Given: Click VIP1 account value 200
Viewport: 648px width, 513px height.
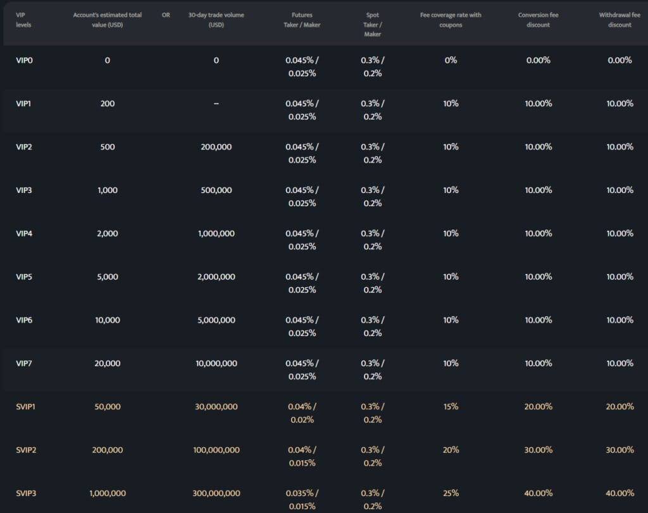Looking at the screenshot, I should [108, 104].
